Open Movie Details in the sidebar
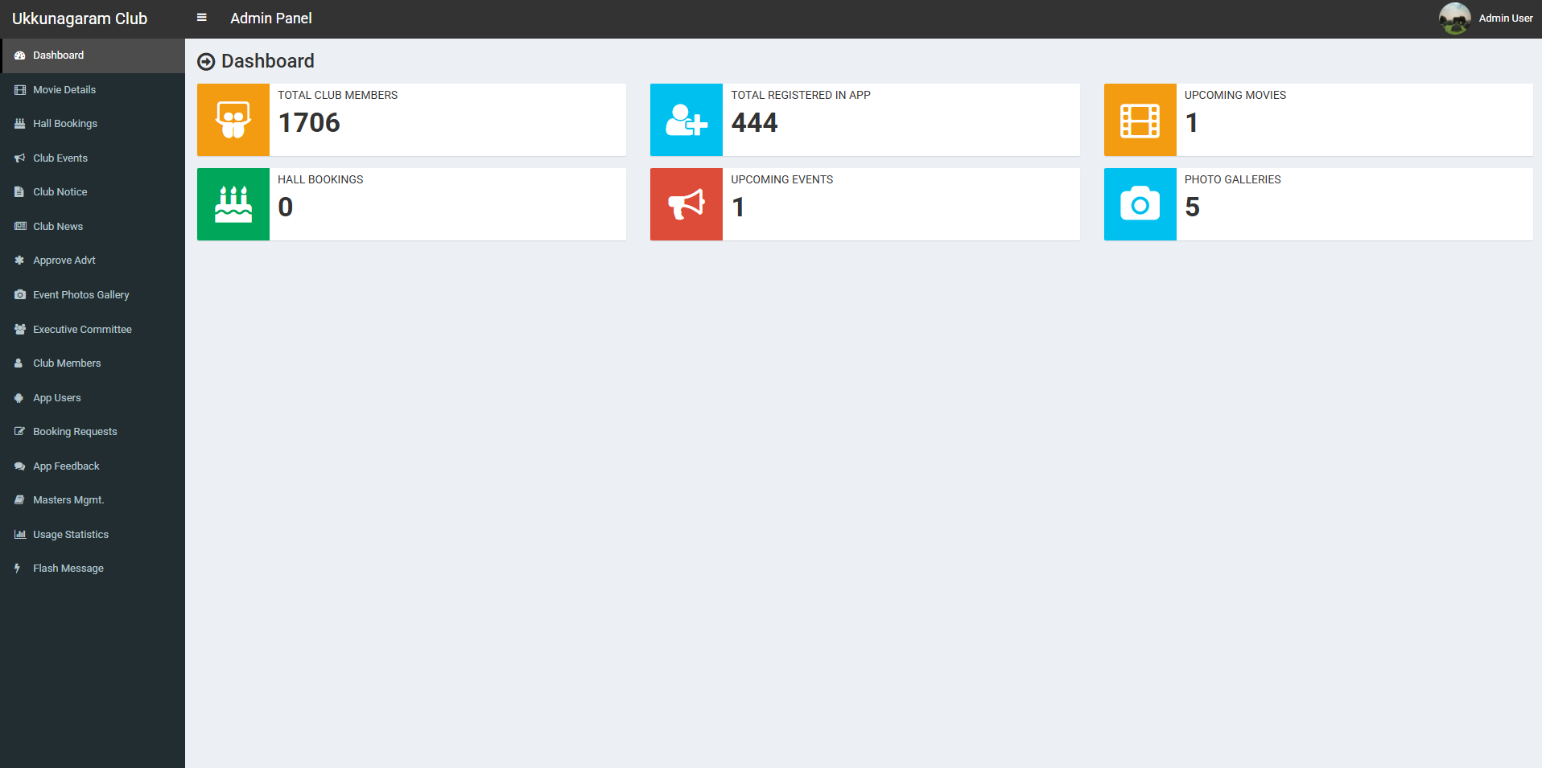 pyautogui.click(x=64, y=90)
